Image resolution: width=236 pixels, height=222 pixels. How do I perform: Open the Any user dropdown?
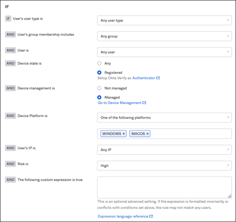point(164,52)
